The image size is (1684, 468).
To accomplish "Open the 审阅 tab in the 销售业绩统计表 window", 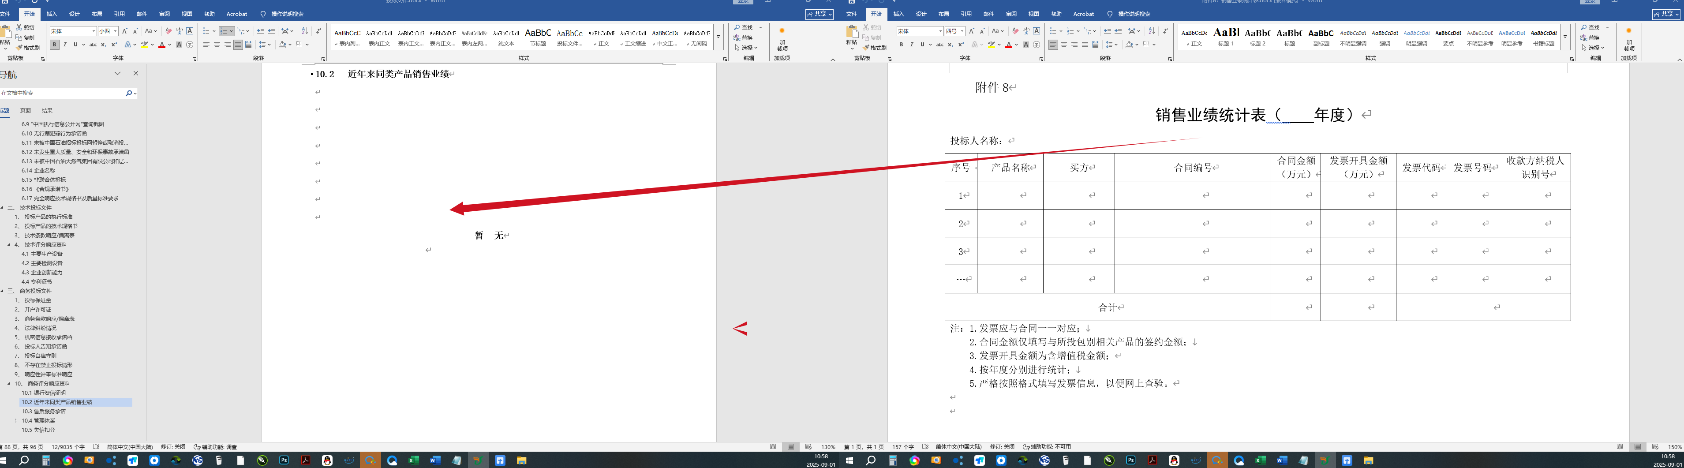I will pos(1011,14).
